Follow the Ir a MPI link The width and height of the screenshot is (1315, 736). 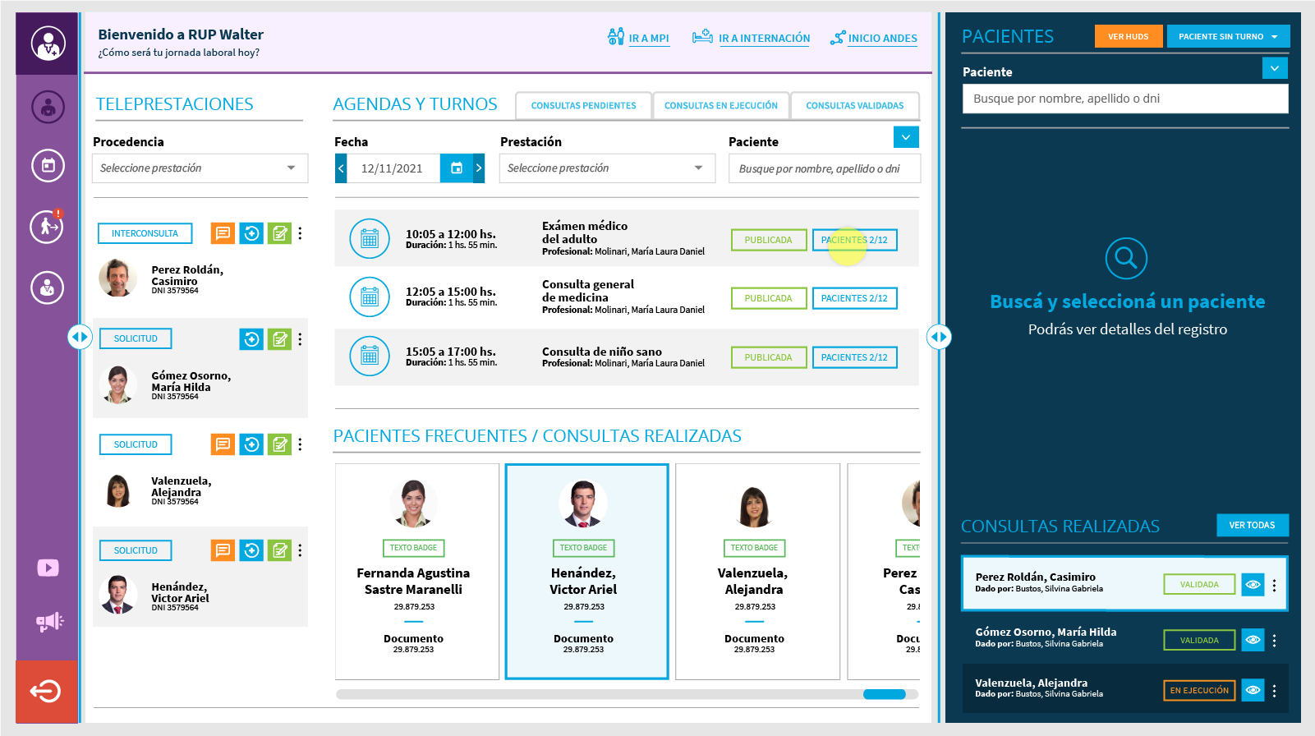point(638,38)
